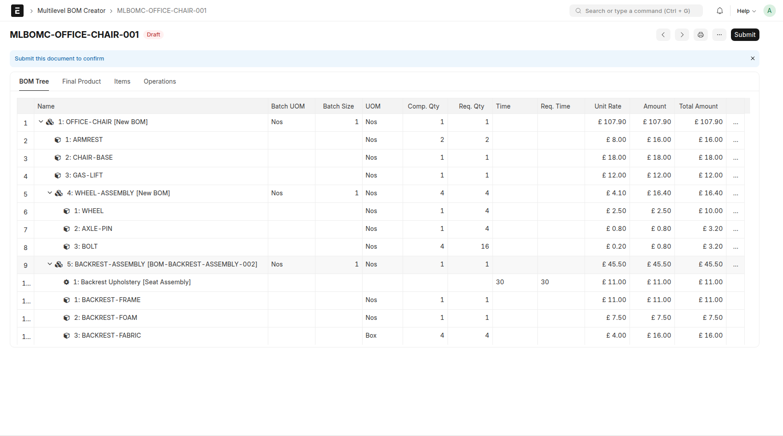Open row options for ARMREST row
The width and height of the screenshot is (783, 436).
735,140
